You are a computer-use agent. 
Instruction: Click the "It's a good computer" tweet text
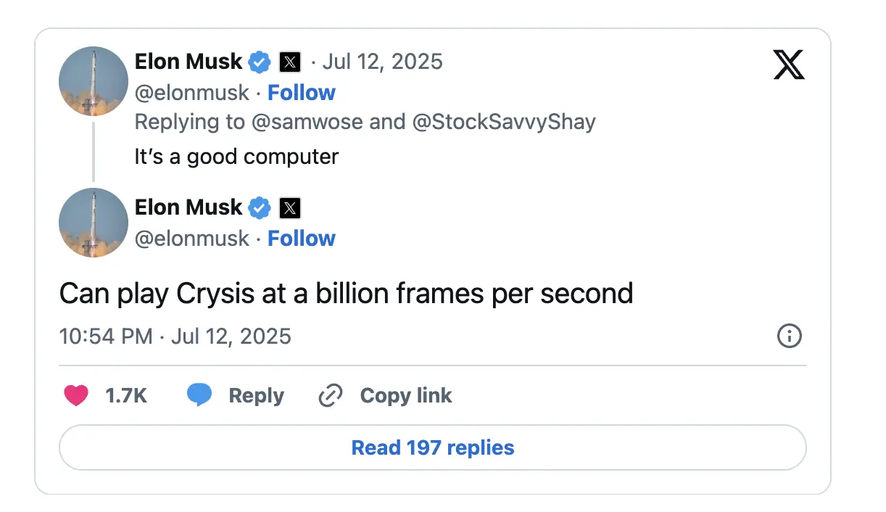(236, 157)
